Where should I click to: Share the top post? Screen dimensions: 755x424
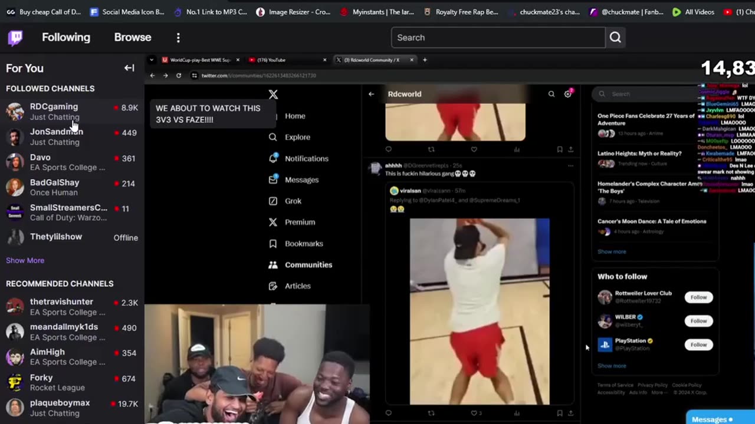(x=570, y=150)
